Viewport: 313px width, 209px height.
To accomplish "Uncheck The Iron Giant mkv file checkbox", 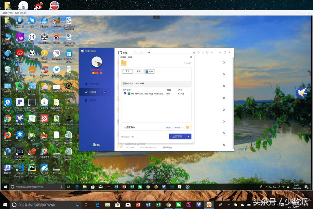I will tap(125, 93).
